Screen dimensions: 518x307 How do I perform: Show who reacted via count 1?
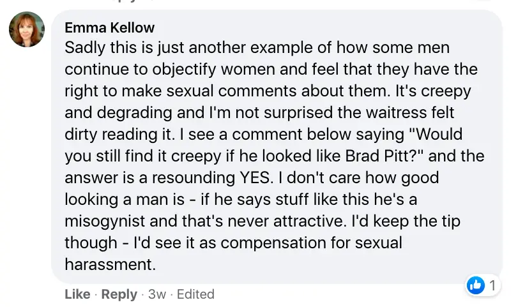tap(492, 285)
